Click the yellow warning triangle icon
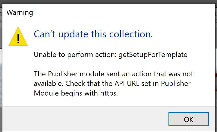217x132 pixels. click(x=18, y=36)
